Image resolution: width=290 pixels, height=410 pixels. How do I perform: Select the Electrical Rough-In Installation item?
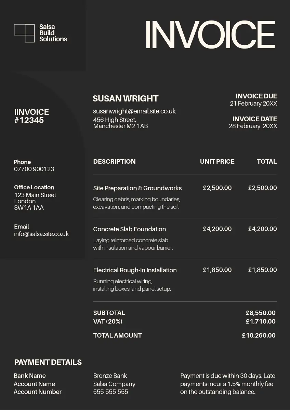[x=135, y=270]
